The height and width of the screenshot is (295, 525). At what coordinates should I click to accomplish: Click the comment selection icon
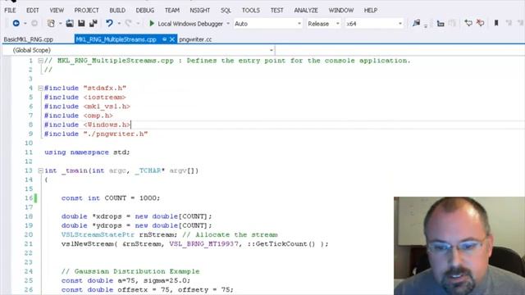pyautogui.click(x=468, y=23)
